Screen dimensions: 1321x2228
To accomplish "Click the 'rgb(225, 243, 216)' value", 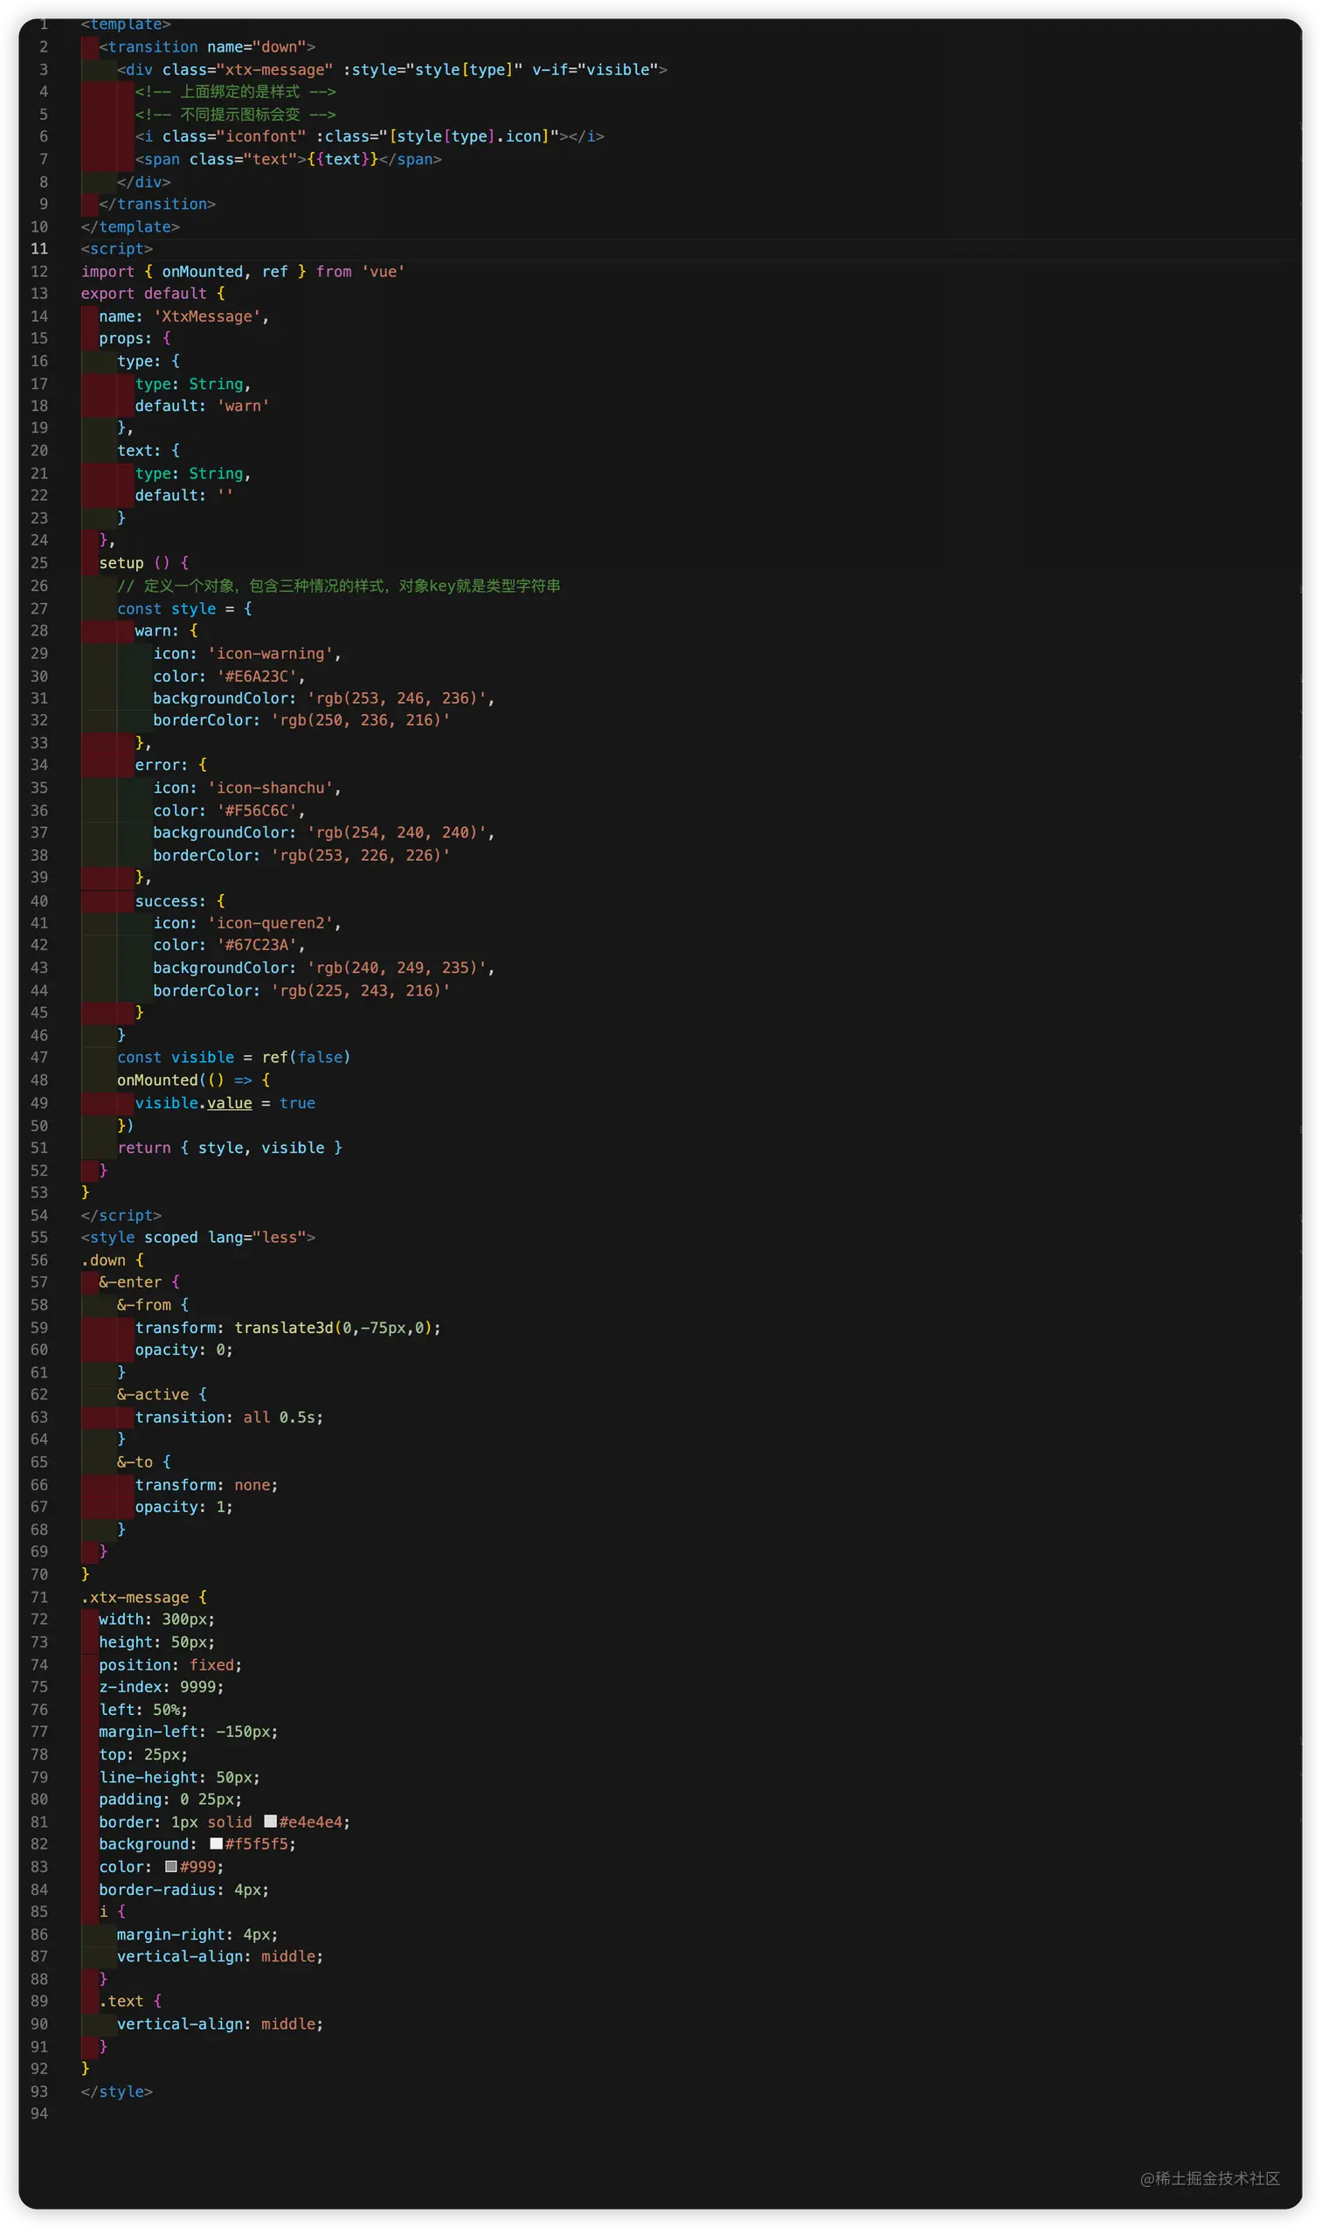I will pos(361,990).
